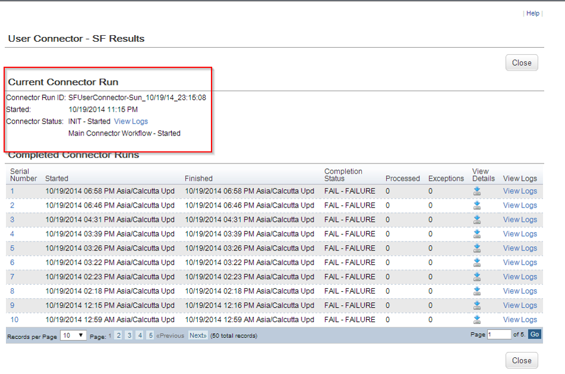This screenshot has width=565, height=374.
Task: Open serial number 6 link
Action: (13, 262)
